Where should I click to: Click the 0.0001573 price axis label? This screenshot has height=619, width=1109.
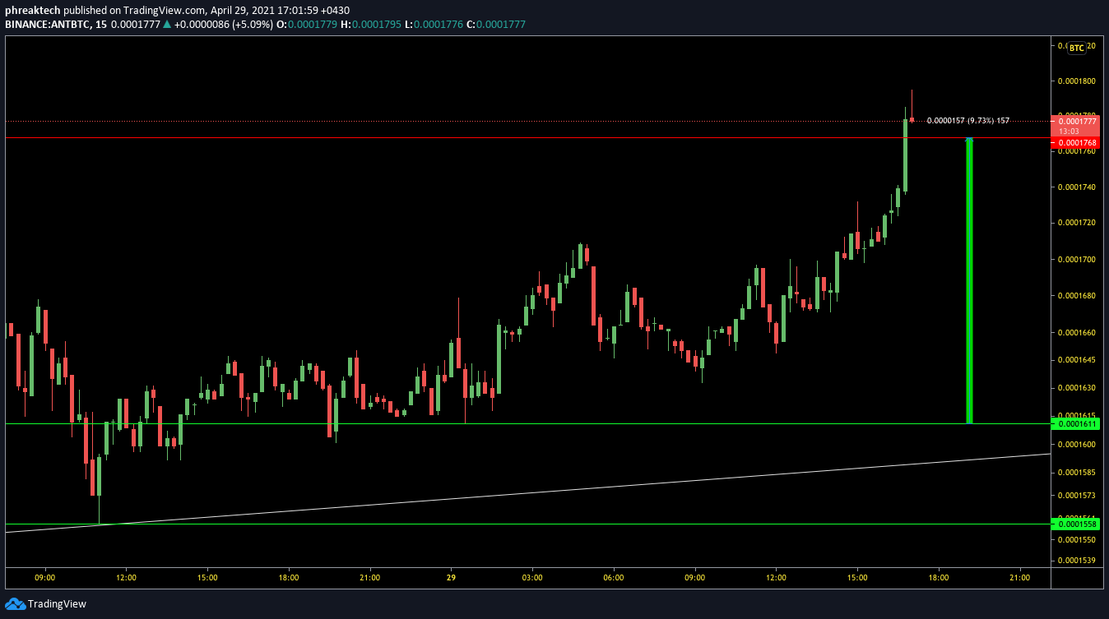[x=1076, y=495]
